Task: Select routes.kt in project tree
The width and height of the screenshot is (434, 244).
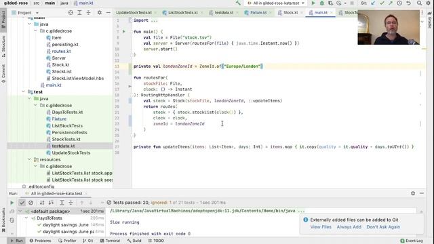Action: (x=61, y=52)
